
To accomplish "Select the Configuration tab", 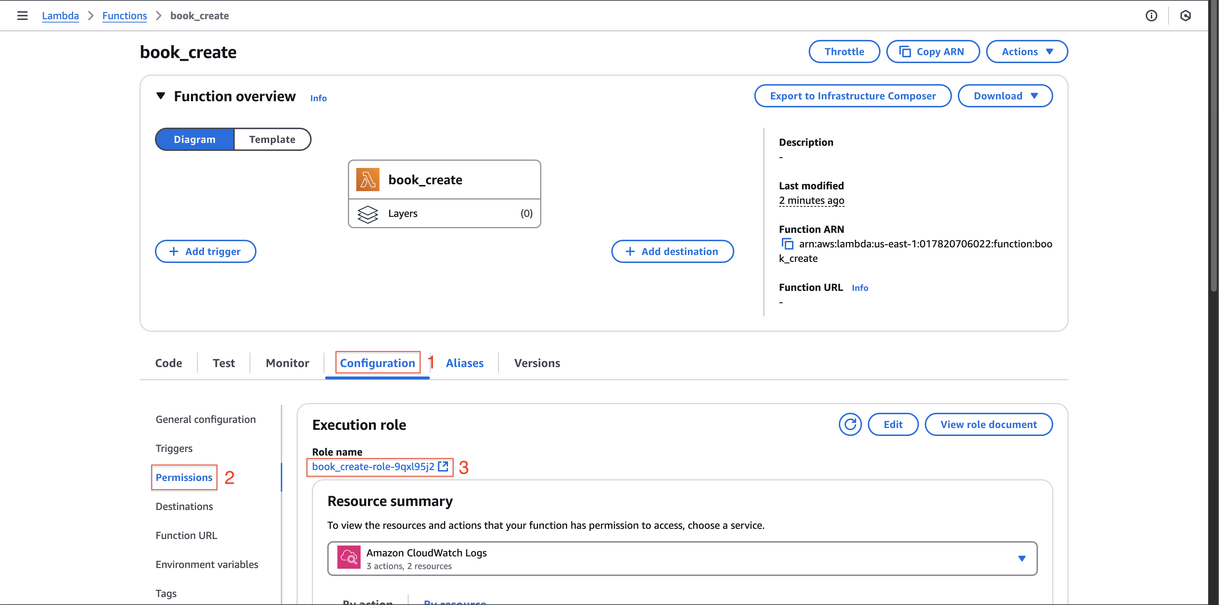I will tap(377, 362).
